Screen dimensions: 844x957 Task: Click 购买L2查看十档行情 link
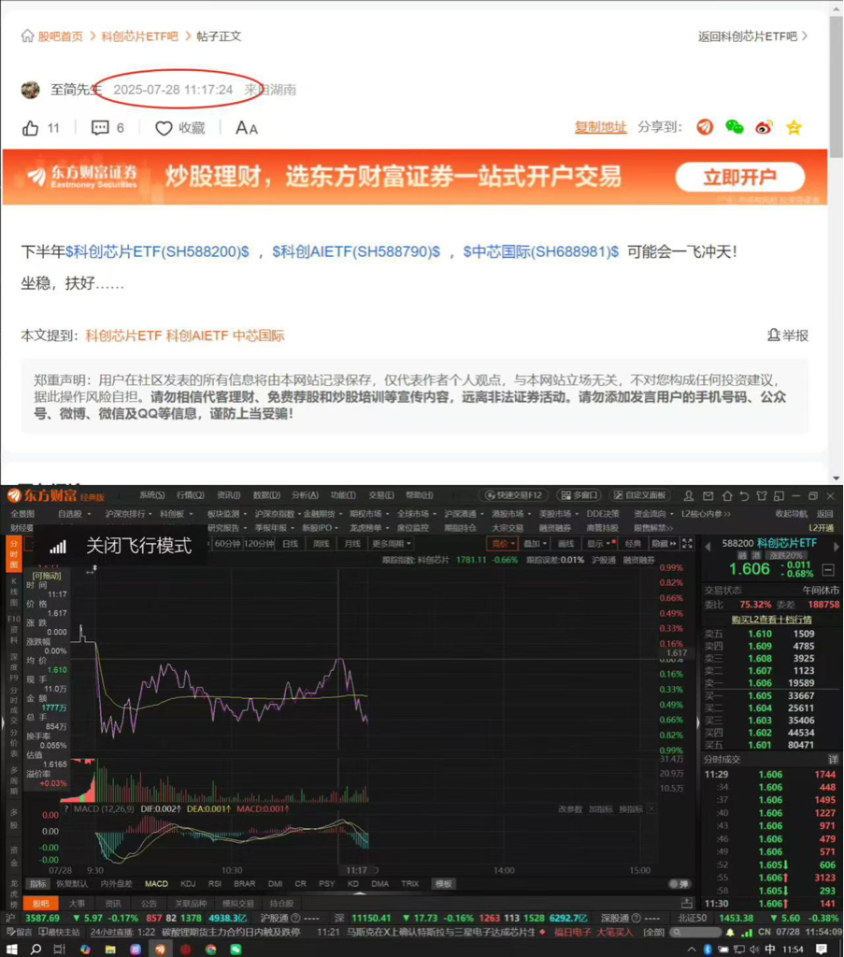(771, 620)
